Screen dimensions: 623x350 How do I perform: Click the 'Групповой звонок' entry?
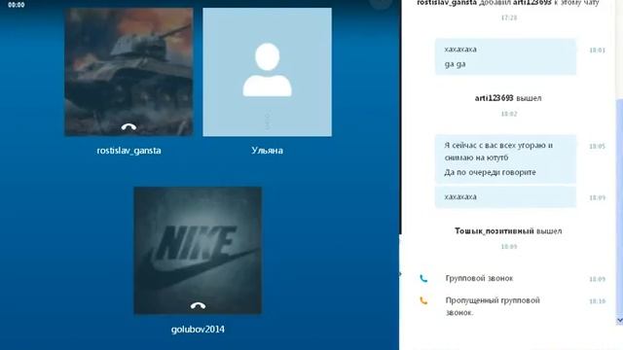[479, 279]
